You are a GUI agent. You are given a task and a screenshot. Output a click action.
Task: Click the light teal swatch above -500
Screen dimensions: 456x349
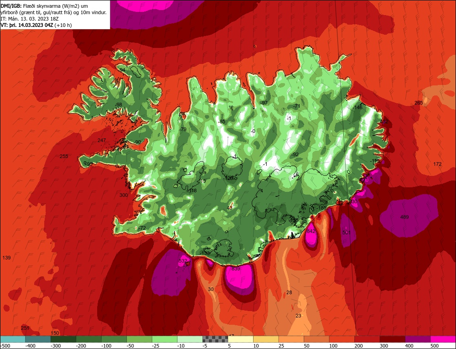(13, 339)
